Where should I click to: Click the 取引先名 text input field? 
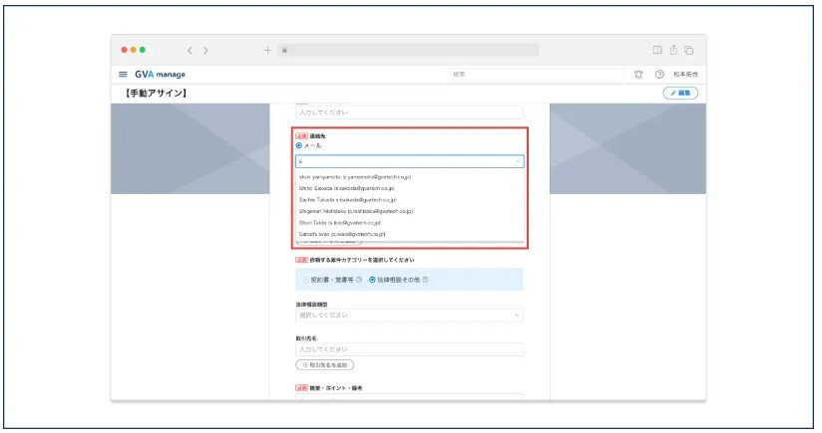click(409, 349)
